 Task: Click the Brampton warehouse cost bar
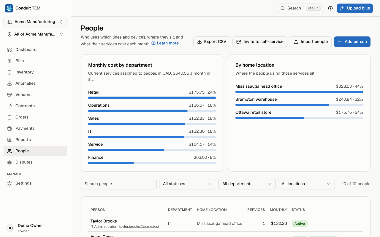[299, 105]
